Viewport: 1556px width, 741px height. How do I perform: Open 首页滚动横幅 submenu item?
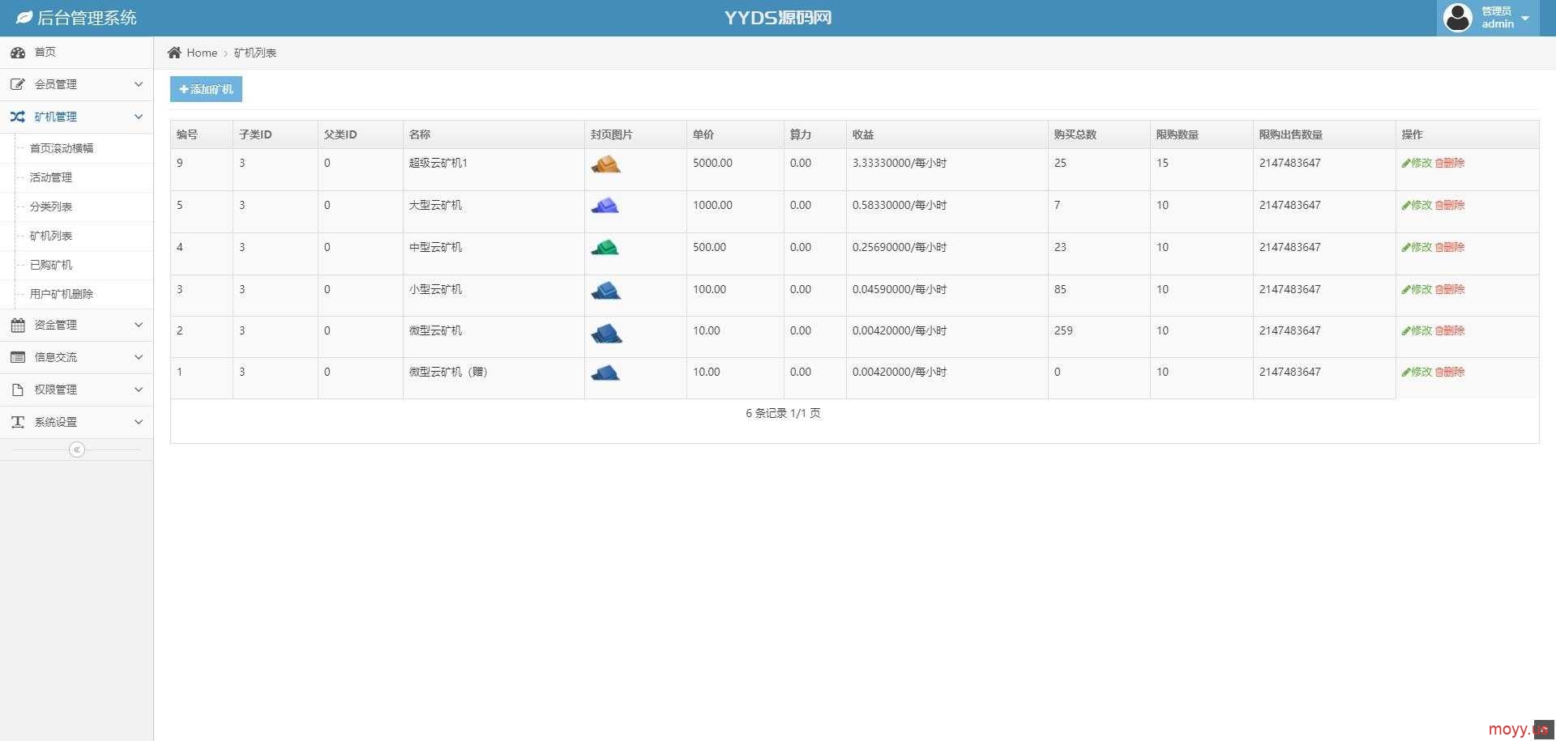pos(62,148)
